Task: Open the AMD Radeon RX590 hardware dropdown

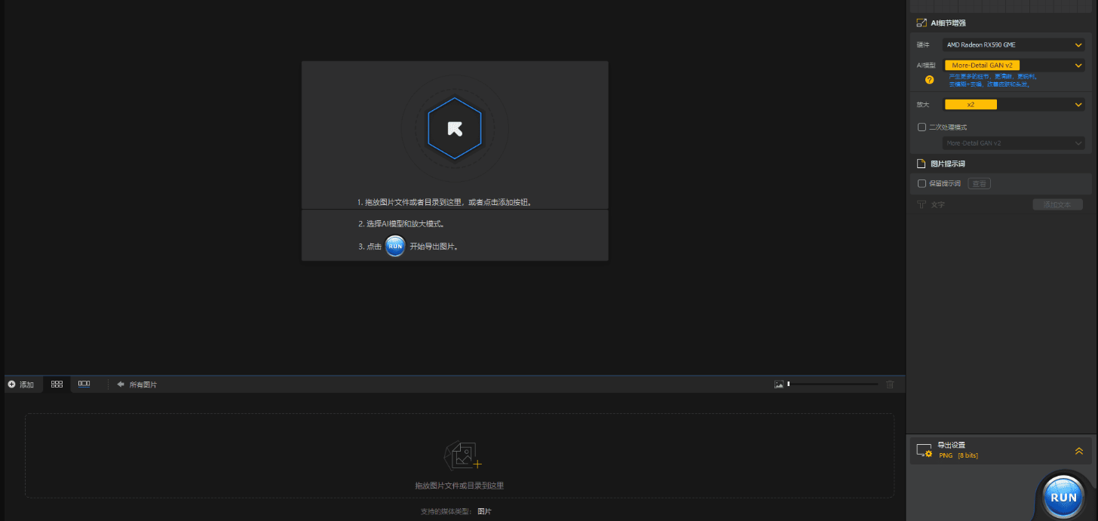Action: [x=1013, y=45]
